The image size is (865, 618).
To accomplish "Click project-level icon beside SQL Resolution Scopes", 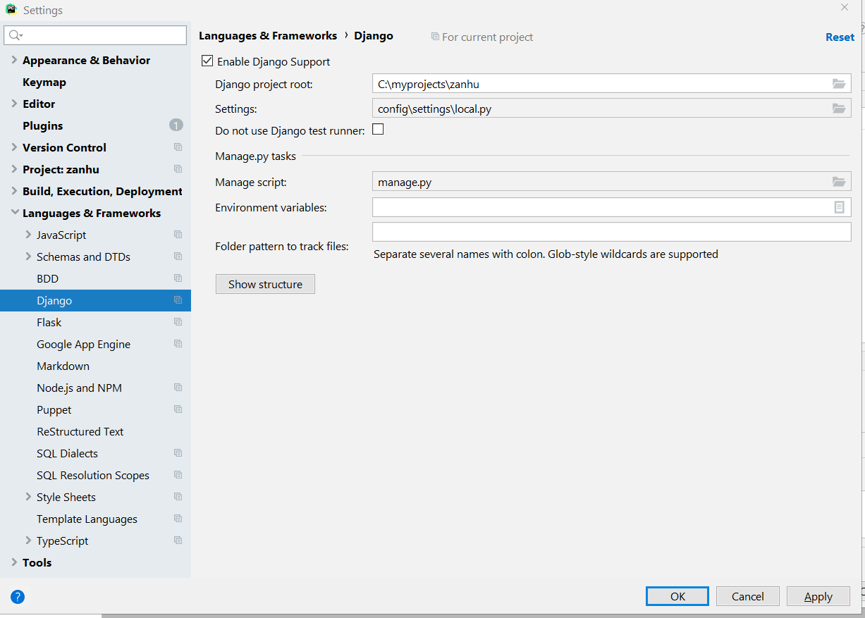I will pos(178,475).
